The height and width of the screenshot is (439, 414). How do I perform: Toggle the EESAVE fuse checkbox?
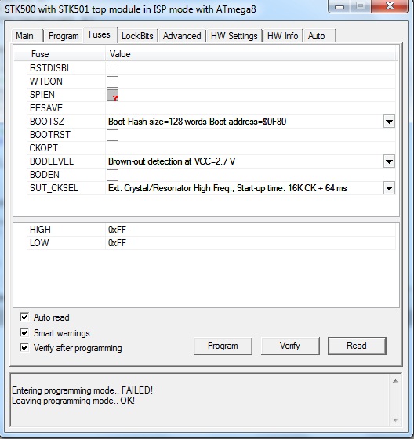[x=112, y=108]
